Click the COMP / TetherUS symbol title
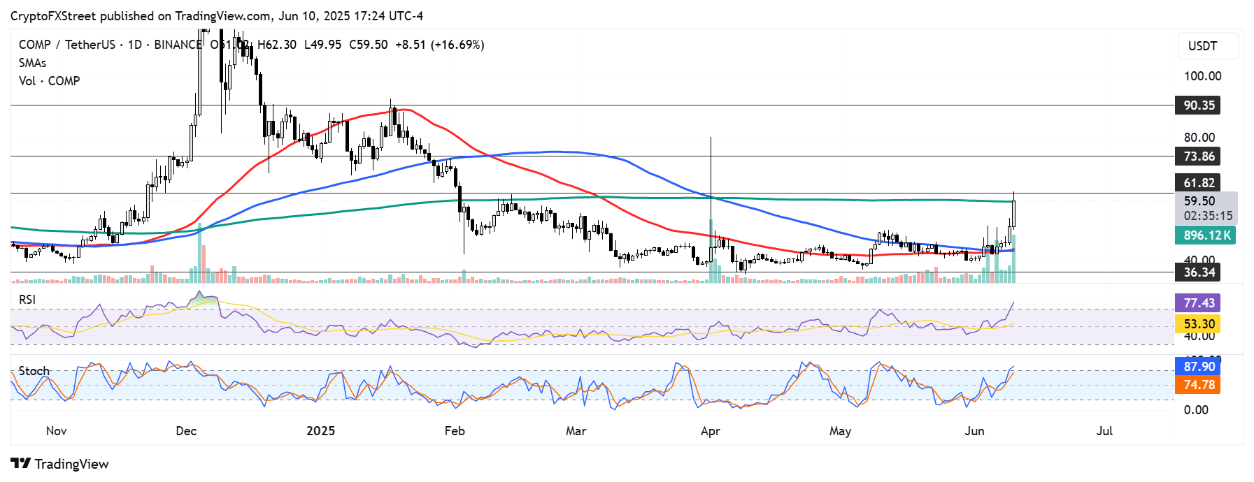 (x=66, y=45)
